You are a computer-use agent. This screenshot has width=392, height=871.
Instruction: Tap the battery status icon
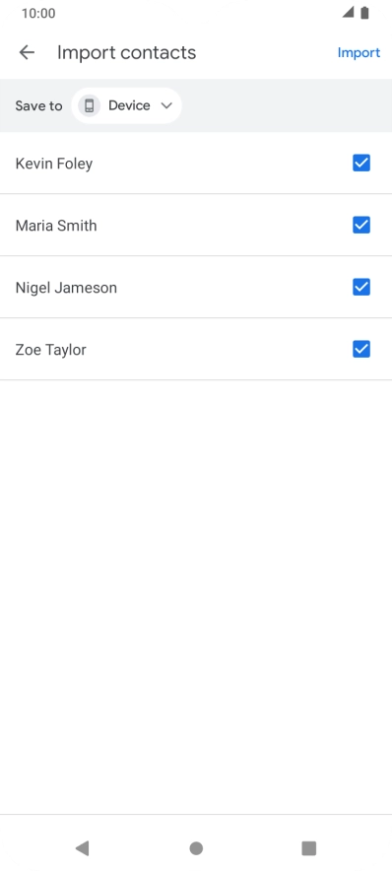[364, 13]
